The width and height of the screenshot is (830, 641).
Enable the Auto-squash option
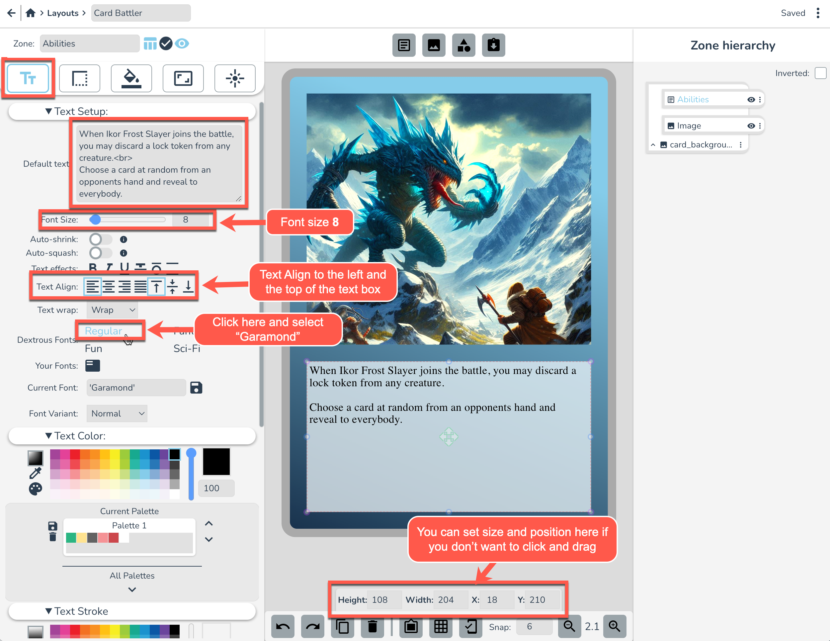(101, 253)
